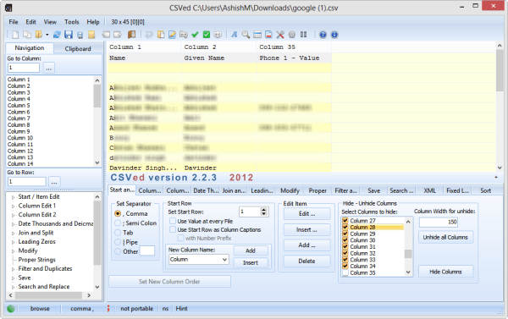Screen dimensions: 508x319
Task: Expand the Date Thousands and Decimal tree node
Action: 14,223
